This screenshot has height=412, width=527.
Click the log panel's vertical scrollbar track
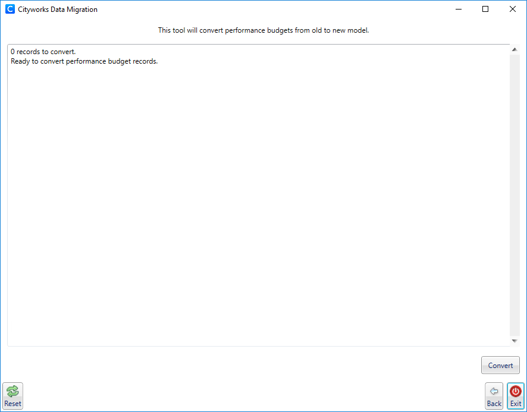pyautogui.click(x=515, y=196)
